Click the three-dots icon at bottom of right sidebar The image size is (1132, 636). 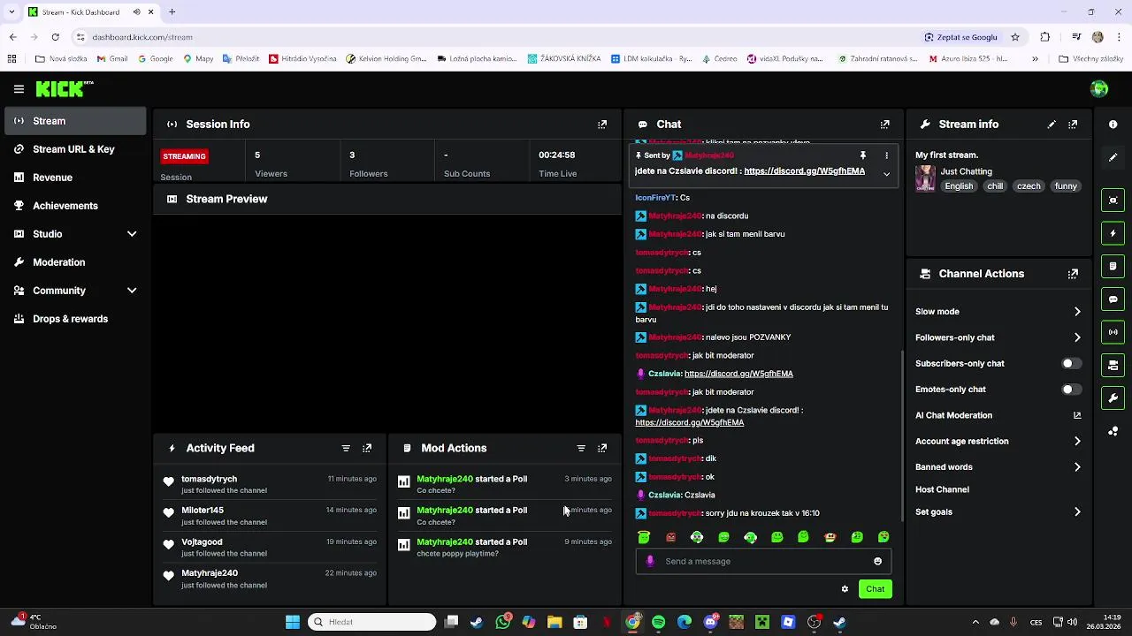pos(1113,431)
